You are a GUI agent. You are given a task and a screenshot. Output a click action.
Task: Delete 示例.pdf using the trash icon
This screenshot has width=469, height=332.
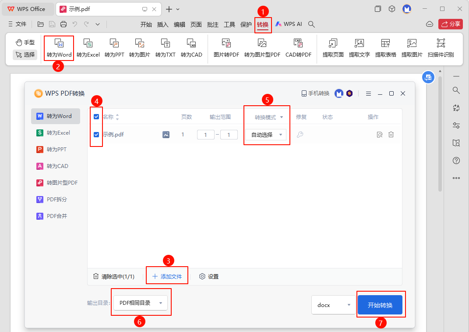(x=391, y=135)
